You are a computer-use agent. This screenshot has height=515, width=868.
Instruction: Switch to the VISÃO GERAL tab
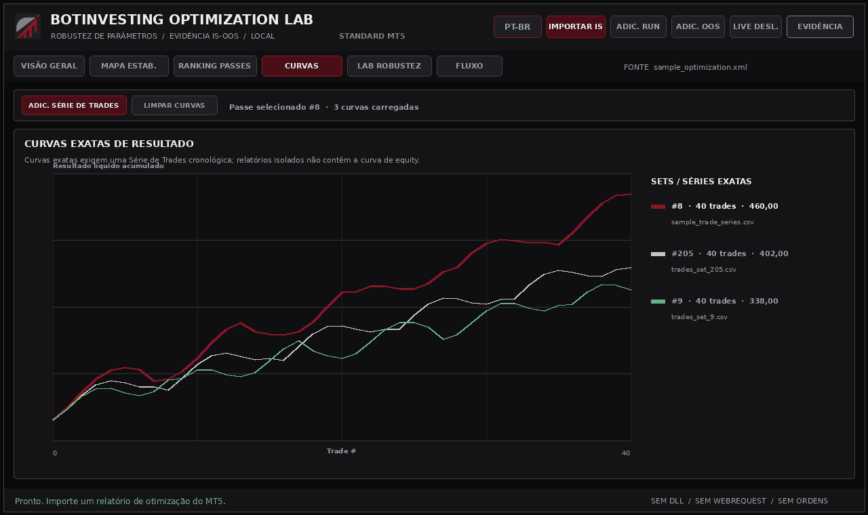coord(49,66)
